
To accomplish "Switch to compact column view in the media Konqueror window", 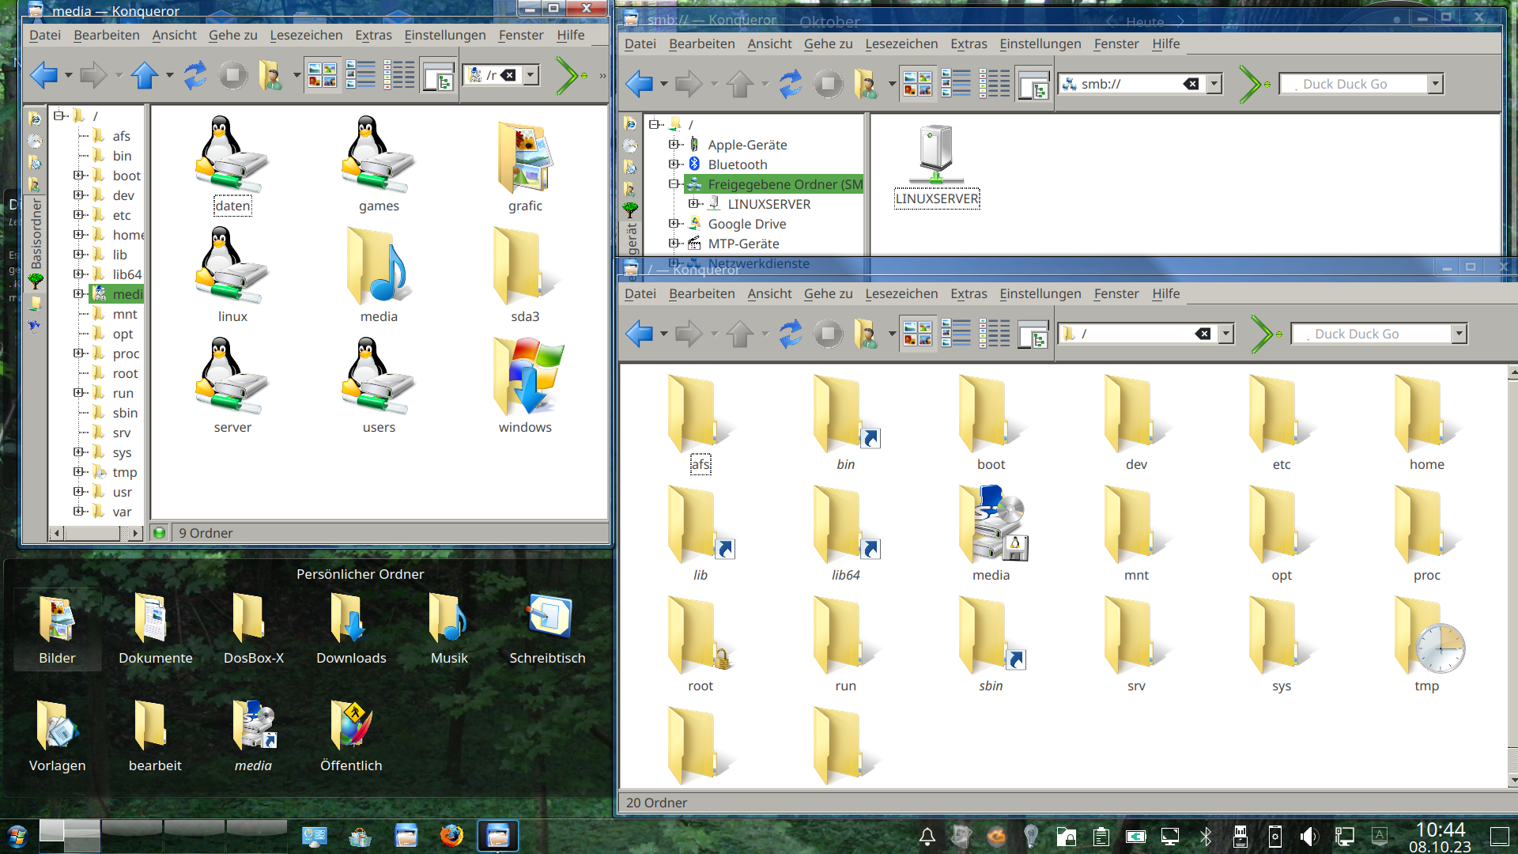I will pyautogui.click(x=399, y=76).
